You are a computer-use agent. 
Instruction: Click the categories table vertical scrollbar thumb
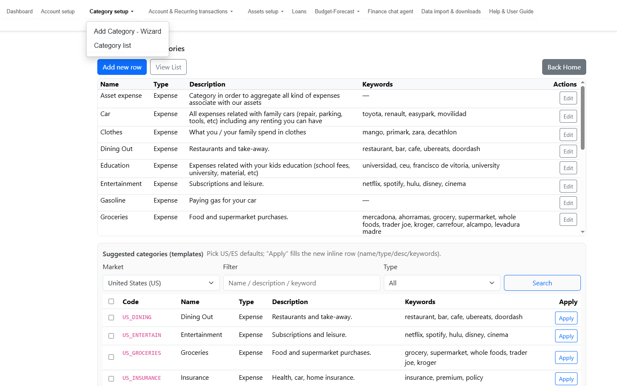point(582,118)
